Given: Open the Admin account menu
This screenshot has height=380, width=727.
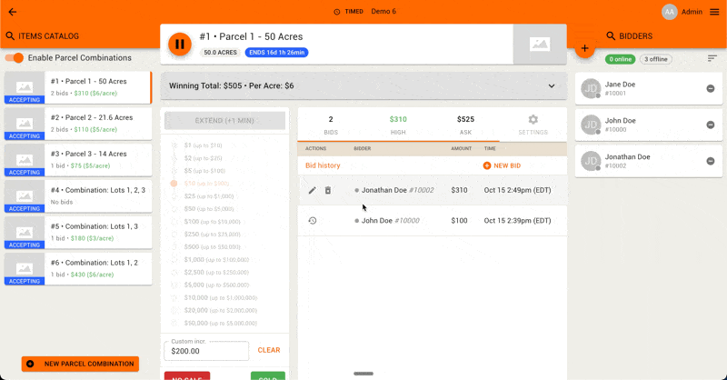Looking at the screenshot, I should point(712,12).
